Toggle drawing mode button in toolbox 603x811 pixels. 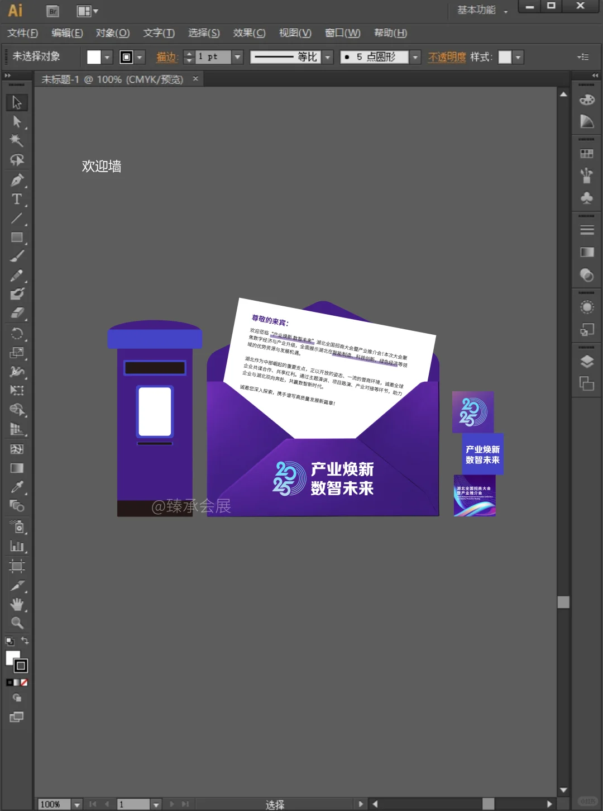[x=17, y=698]
